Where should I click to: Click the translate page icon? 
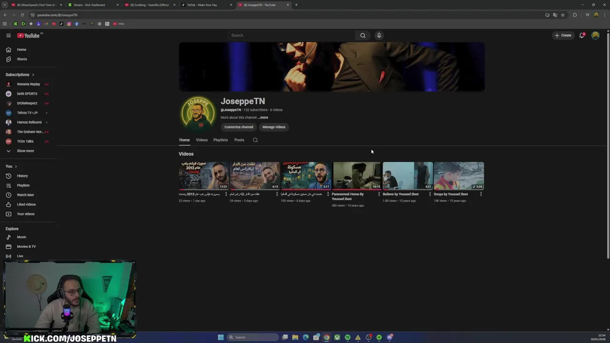tap(555, 15)
